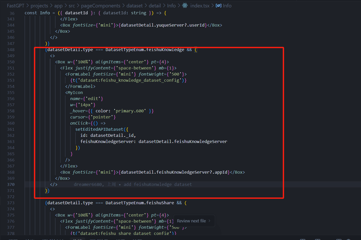361x240 pixels.
Task: Click line number 348 in the gutter
Action: (x=11, y=50)
